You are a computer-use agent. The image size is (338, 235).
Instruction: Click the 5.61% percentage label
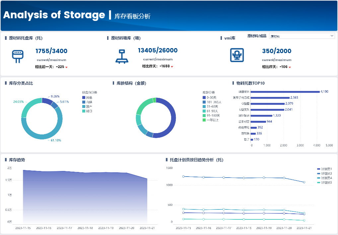[x=64, y=102]
